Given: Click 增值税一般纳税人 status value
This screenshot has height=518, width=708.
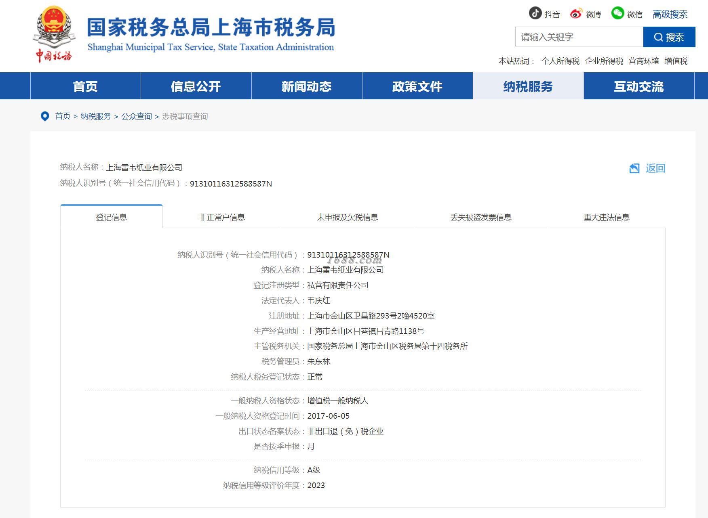Looking at the screenshot, I should (x=338, y=401).
